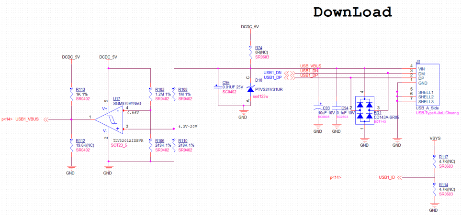Viewport: 461px width, 215px height.
Task: Click the 1.2M 1% value label
Action: tap(163, 94)
